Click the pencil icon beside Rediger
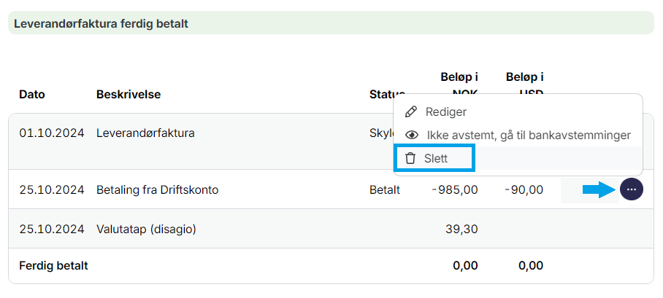This screenshot has width=663, height=298. pyautogui.click(x=411, y=112)
